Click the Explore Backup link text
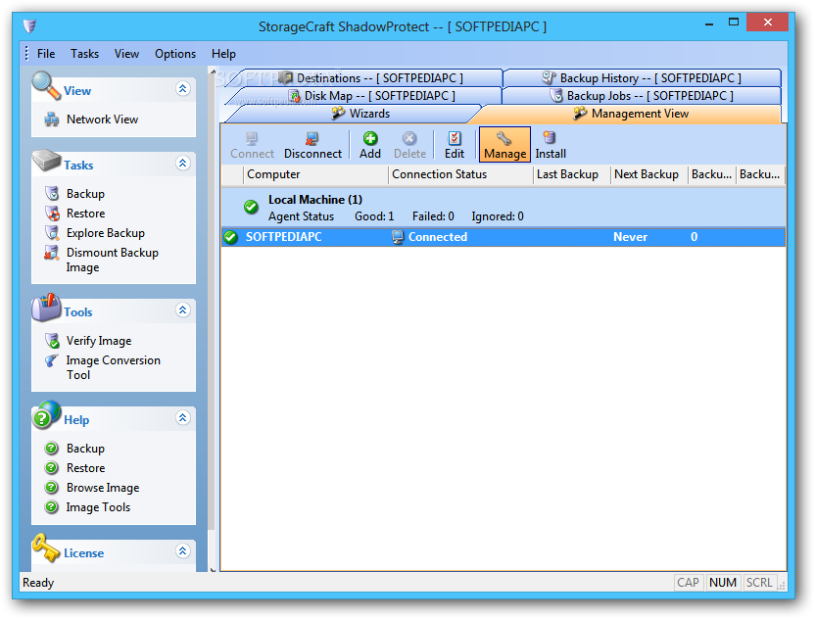Viewport: 815px width, 619px height. 106,233
